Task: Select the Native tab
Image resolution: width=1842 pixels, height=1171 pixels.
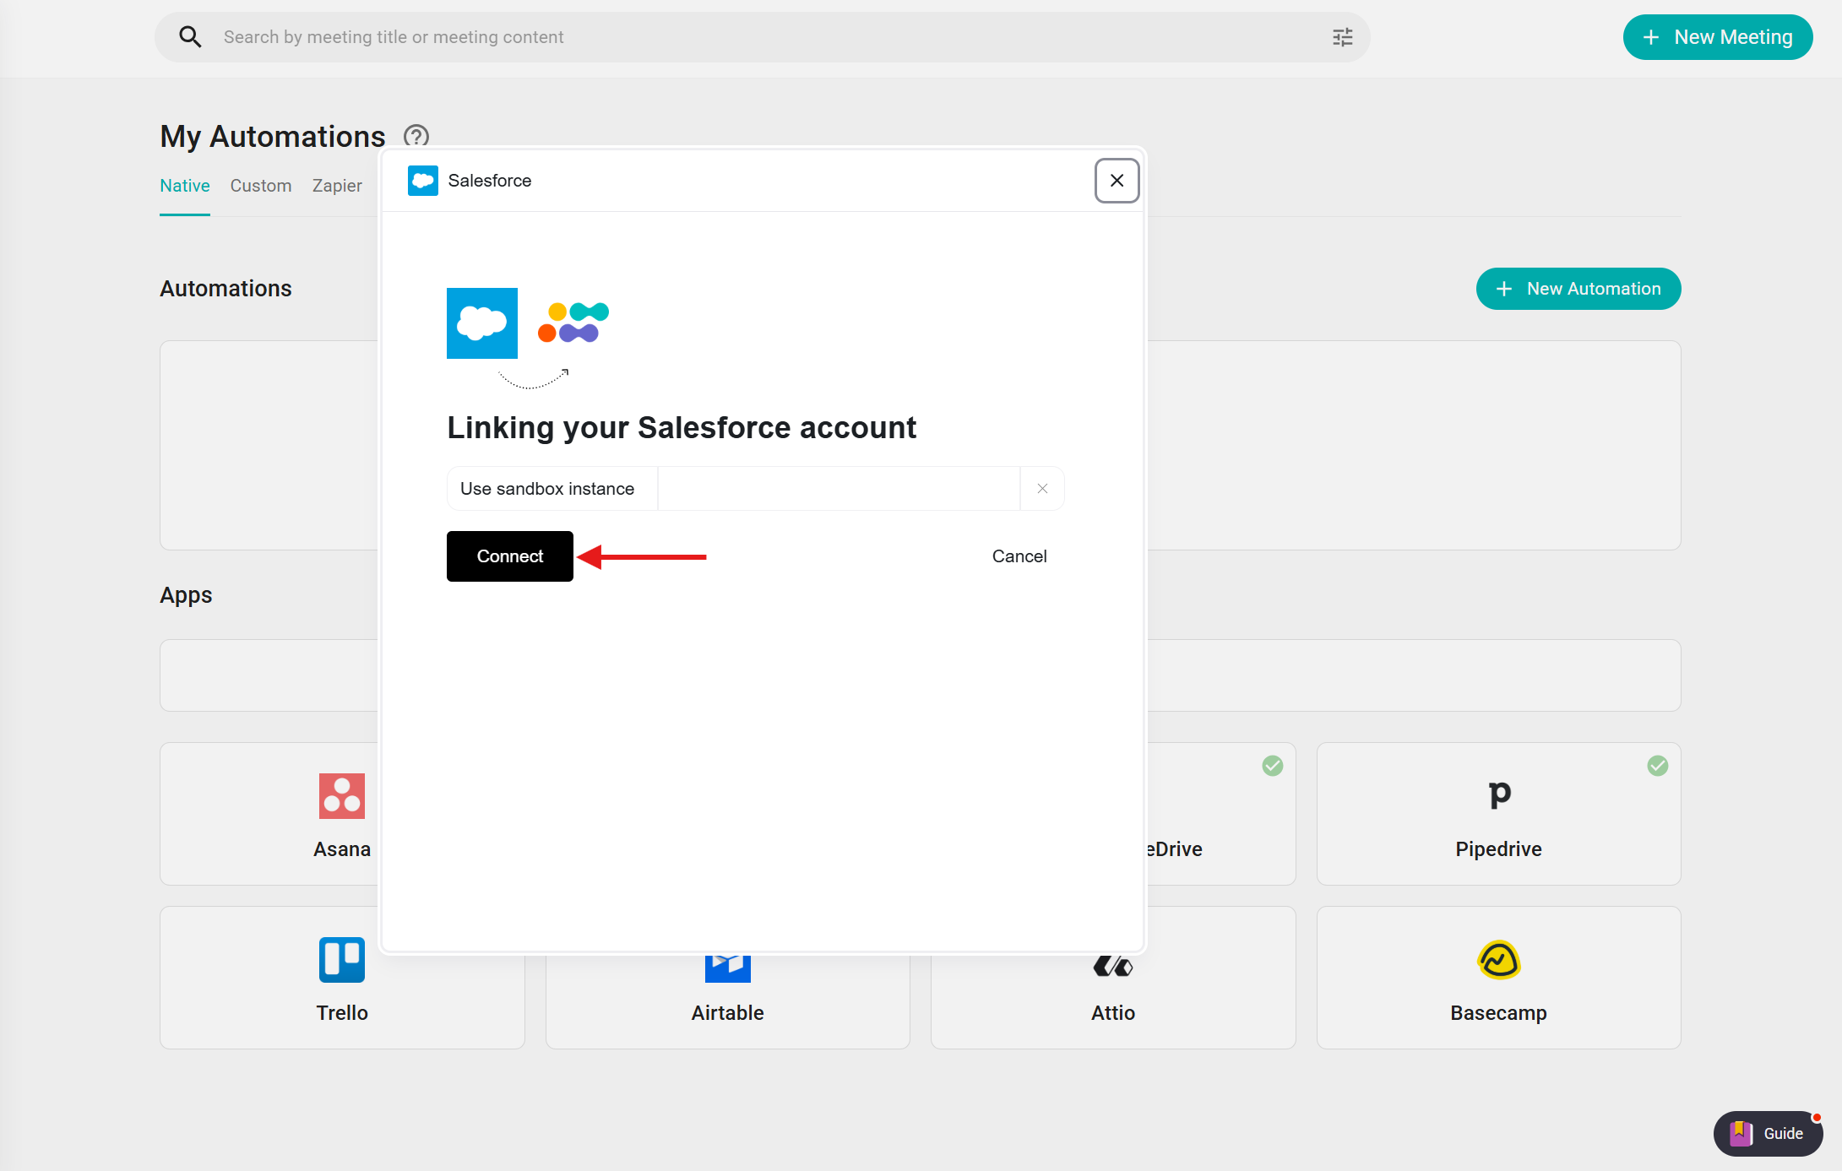Action: (x=184, y=186)
